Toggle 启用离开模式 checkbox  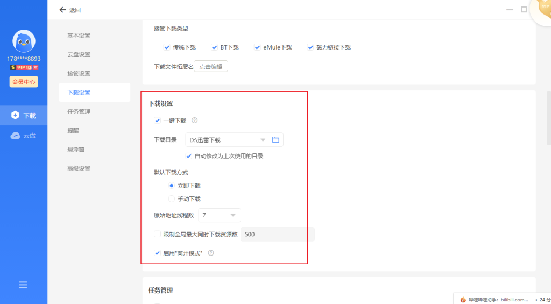pos(157,253)
